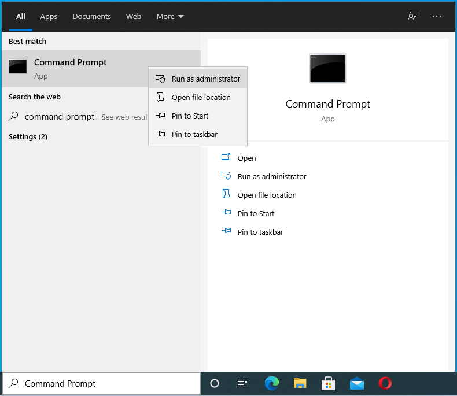
Task: Expand the Settings (2) results group
Action: (28, 136)
